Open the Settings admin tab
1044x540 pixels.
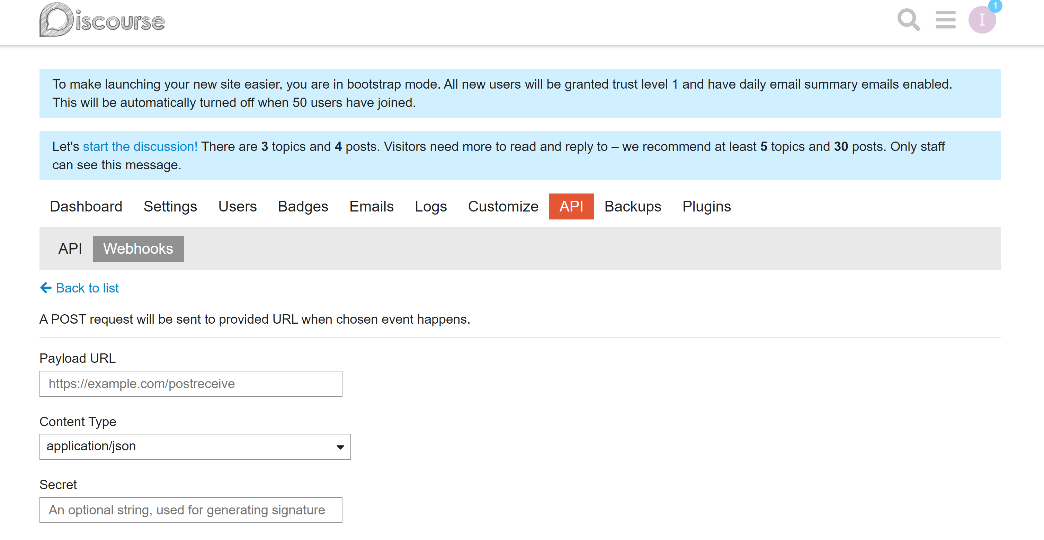170,207
